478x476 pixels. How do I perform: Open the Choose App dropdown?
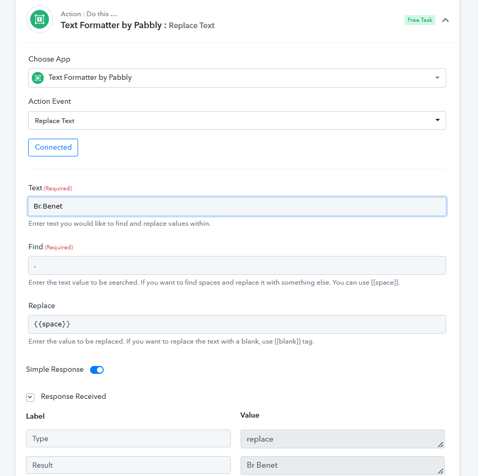coord(237,78)
